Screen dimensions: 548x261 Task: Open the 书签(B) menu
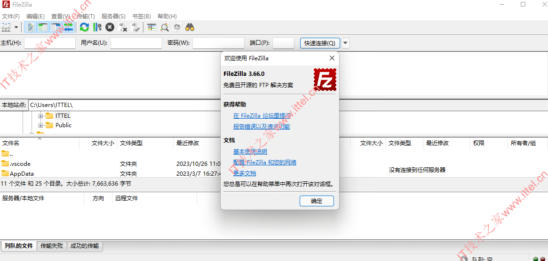click(141, 16)
